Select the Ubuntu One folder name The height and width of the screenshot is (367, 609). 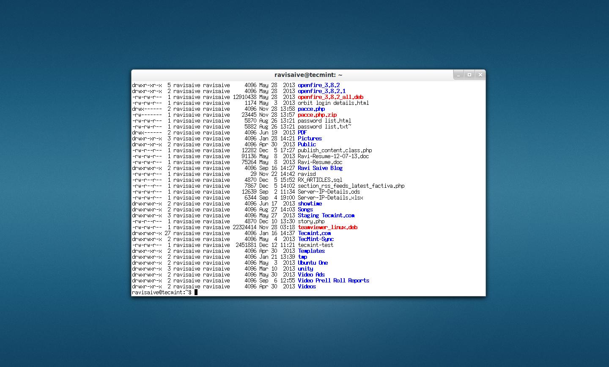pyautogui.click(x=313, y=263)
